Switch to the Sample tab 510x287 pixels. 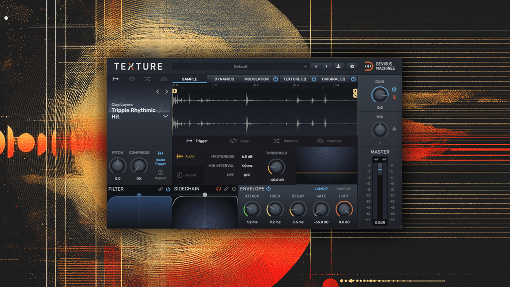(x=189, y=79)
